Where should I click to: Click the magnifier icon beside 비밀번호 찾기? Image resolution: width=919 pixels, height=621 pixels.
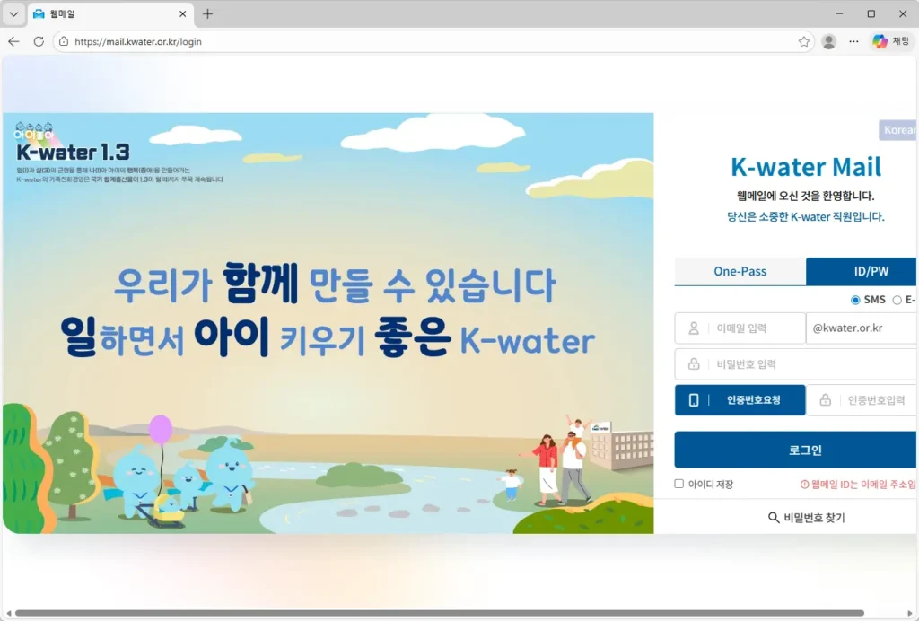pyautogui.click(x=773, y=518)
